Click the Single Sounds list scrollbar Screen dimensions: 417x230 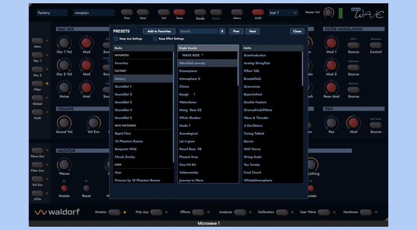(x=238, y=69)
